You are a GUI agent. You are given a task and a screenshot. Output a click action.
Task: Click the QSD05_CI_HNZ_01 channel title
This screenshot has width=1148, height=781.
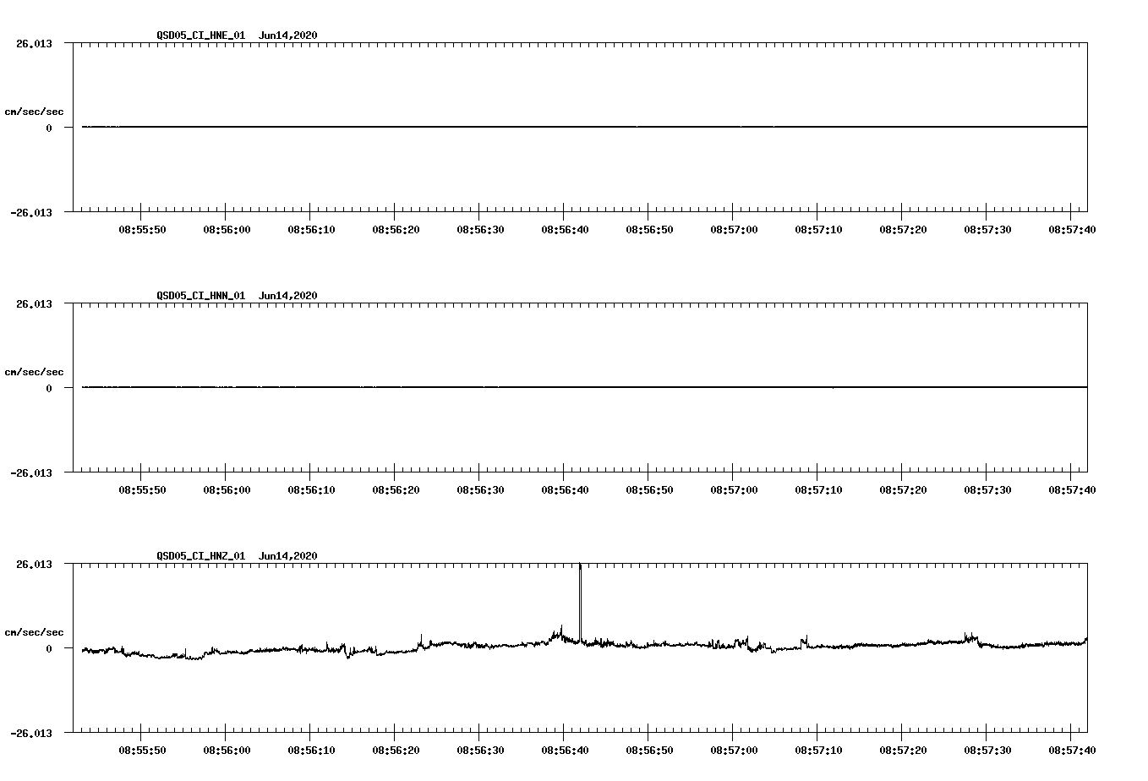click(201, 556)
